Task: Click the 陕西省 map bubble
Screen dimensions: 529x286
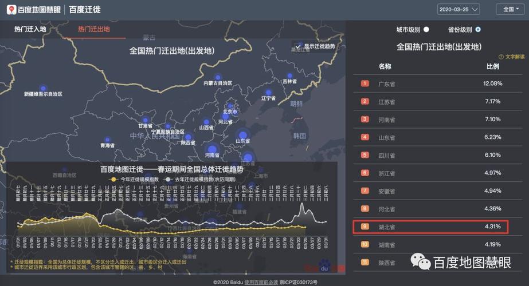Action: (188, 137)
